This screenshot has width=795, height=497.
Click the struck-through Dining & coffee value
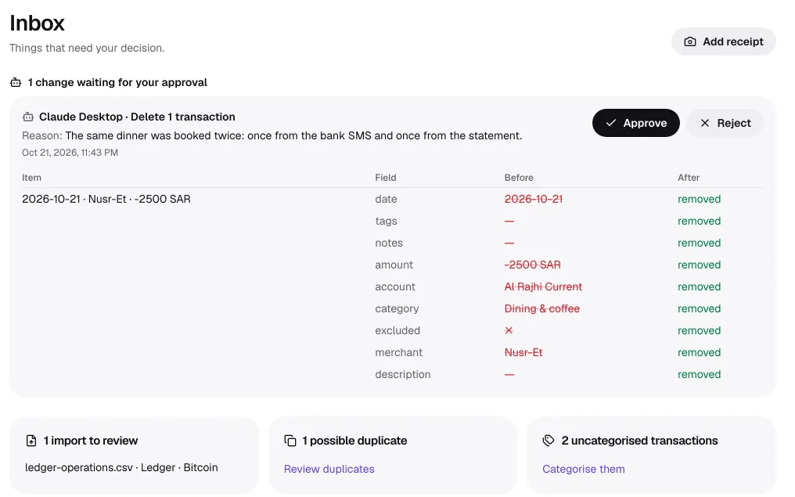click(542, 309)
